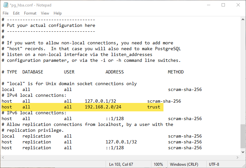Close the pg_hba.conf Notepad window
This screenshot has width=246, height=168.
click(x=238, y=5)
